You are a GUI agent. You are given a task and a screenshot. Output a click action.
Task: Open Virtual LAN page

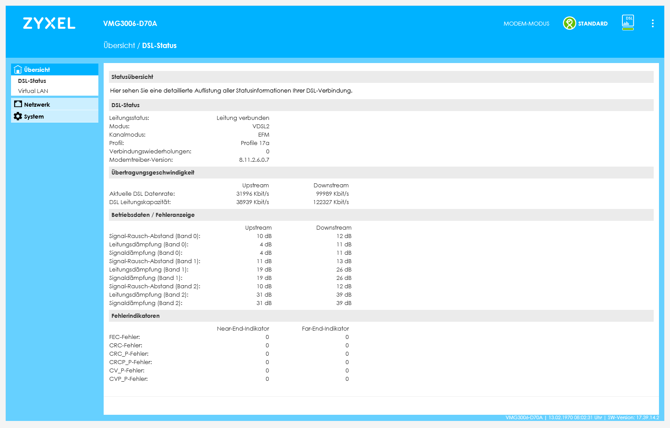[33, 91]
